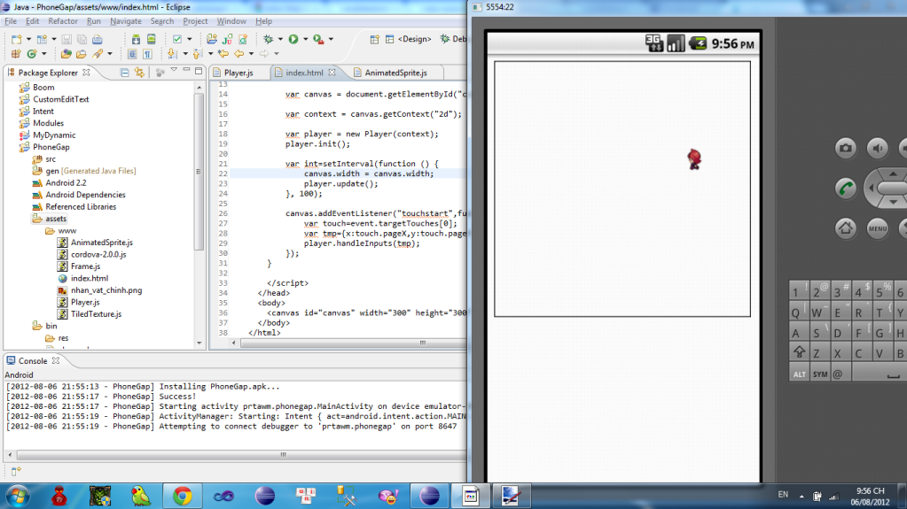The height and width of the screenshot is (509, 907).
Task: Click Package Explorer scroll down arrow
Action: click(199, 343)
